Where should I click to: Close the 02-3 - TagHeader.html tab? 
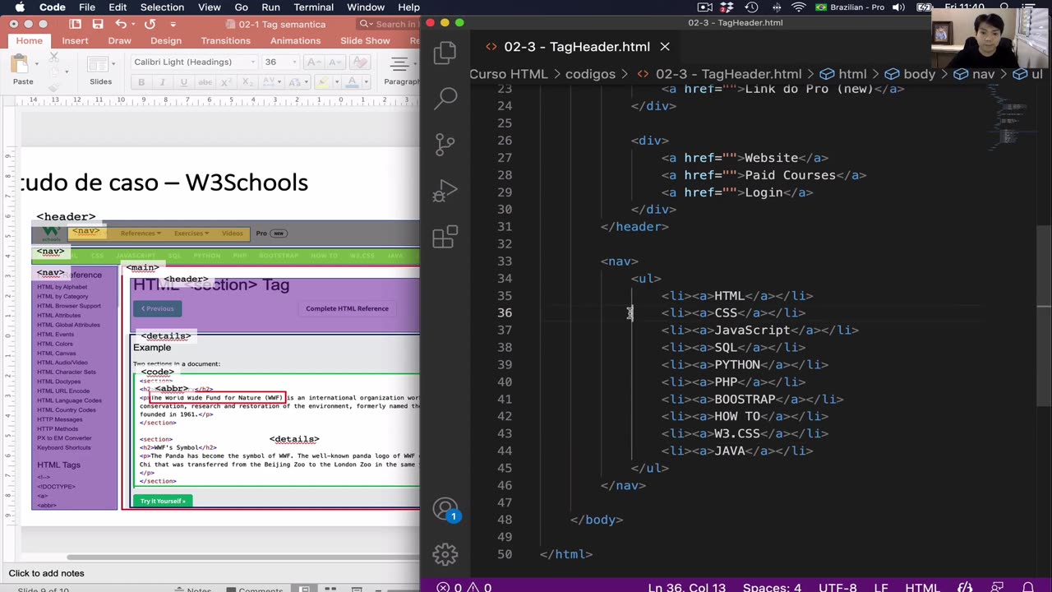665,47
